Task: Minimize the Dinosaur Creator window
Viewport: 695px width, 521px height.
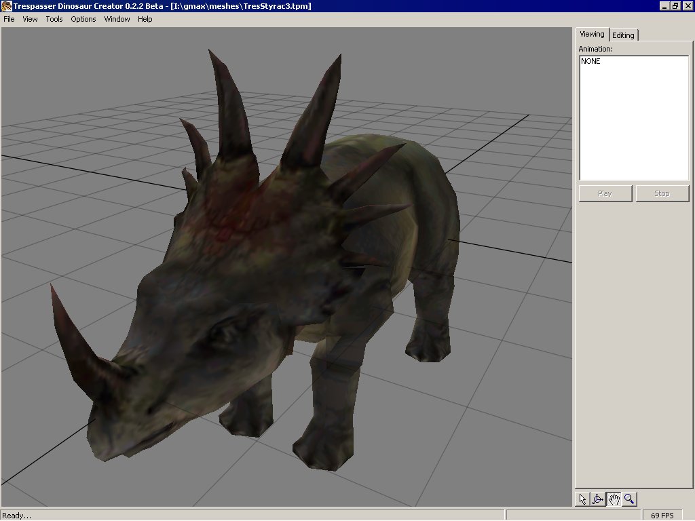Action: tap(664, 6)
